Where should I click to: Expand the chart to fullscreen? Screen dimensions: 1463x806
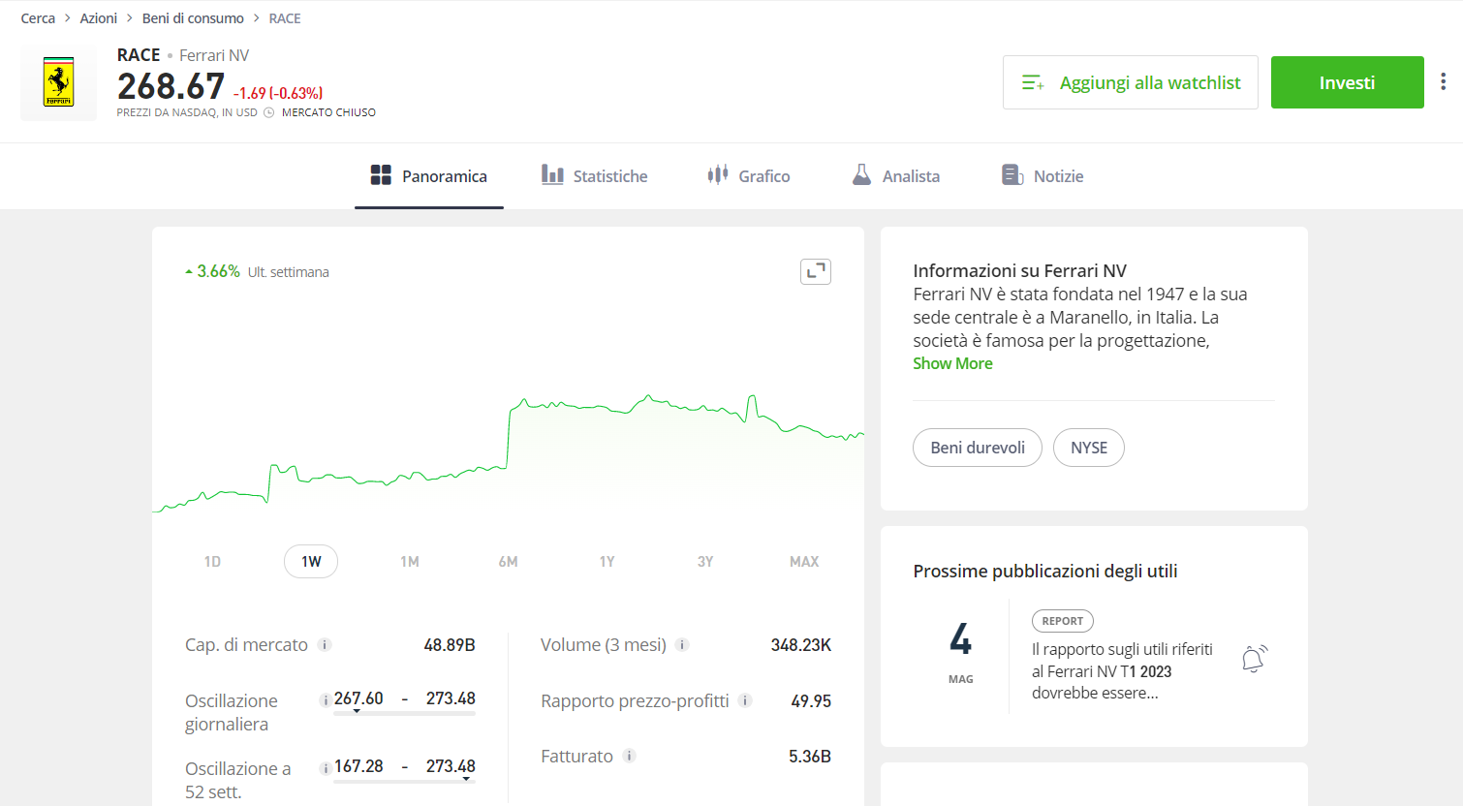816,271
